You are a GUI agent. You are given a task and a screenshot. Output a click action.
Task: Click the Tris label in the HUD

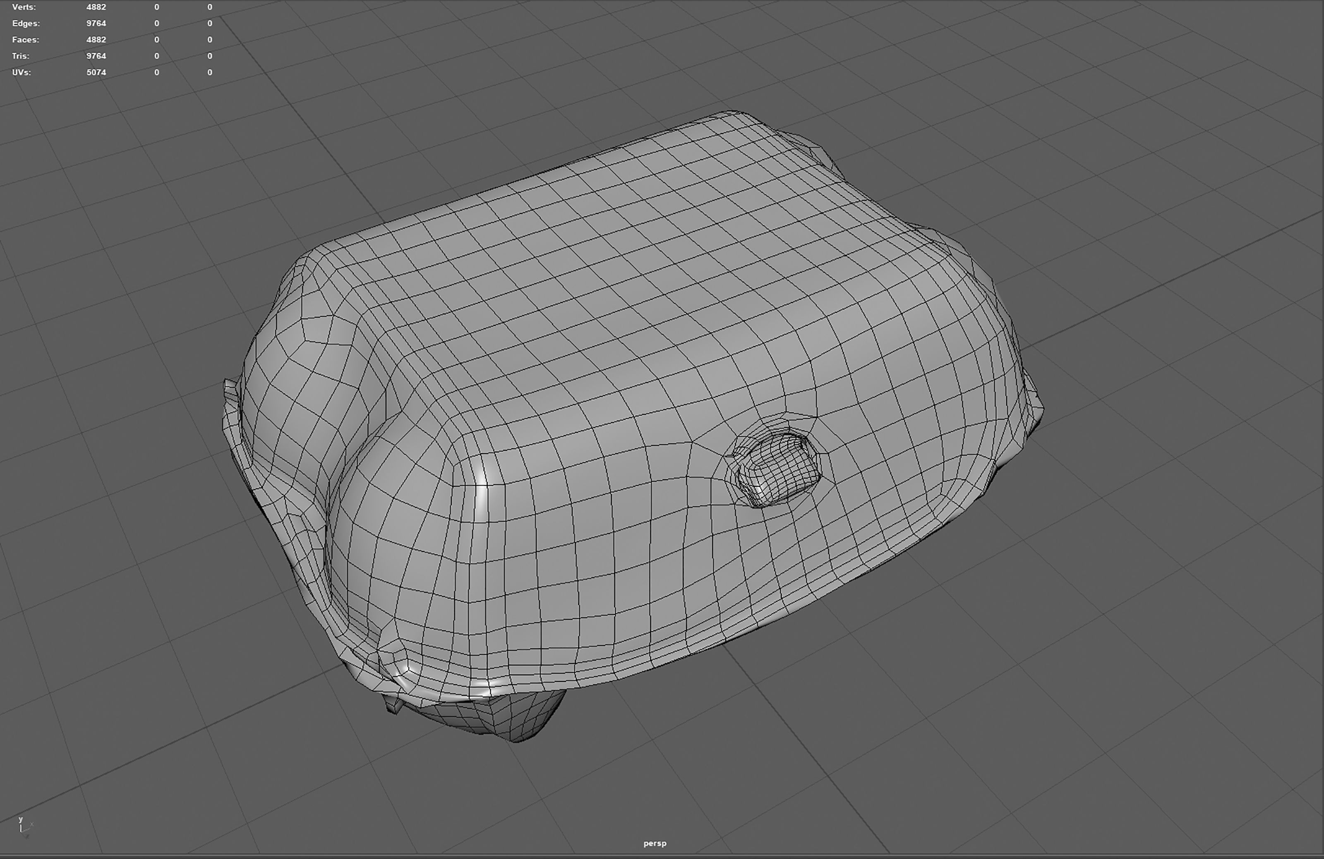tap(21, 55)
